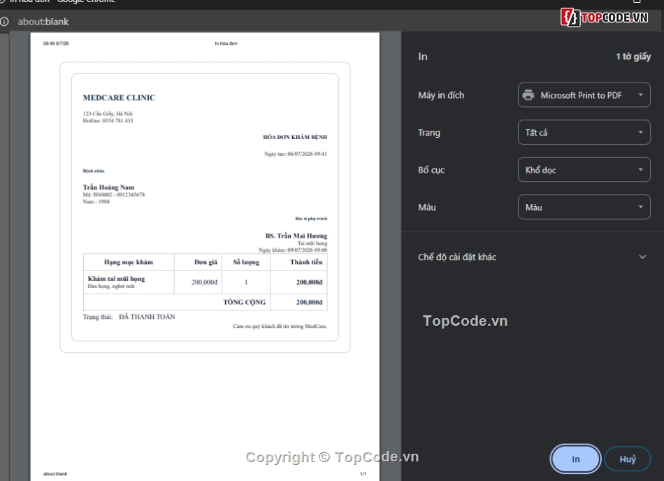
Task: Click the Huỷ cancel button
Action: tap(628, 459)
